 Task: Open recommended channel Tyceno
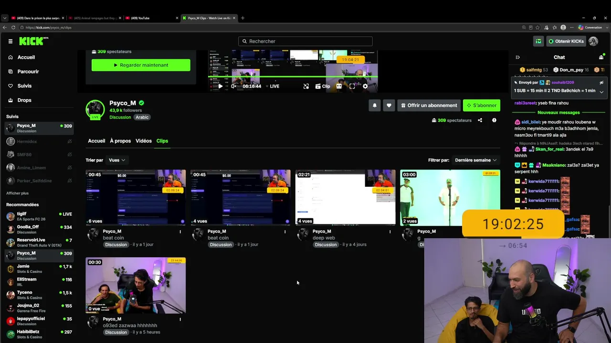[x=38, y=295]
